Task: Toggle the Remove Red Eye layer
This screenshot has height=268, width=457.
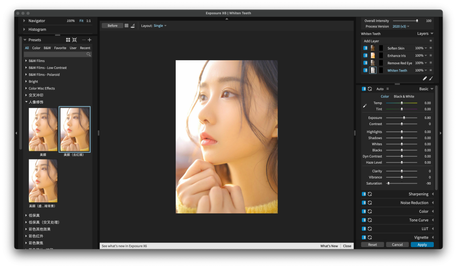Action: (x=365, y=63)
